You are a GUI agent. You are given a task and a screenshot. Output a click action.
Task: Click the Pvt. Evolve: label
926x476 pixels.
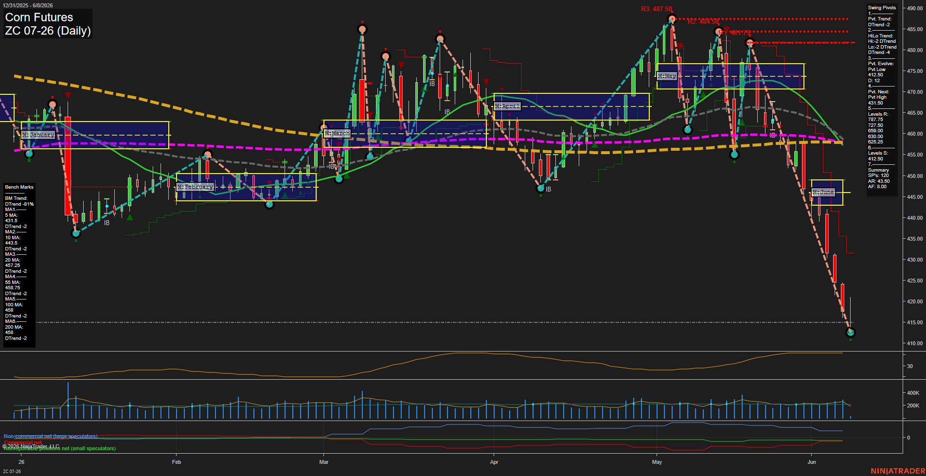(881, 64)
